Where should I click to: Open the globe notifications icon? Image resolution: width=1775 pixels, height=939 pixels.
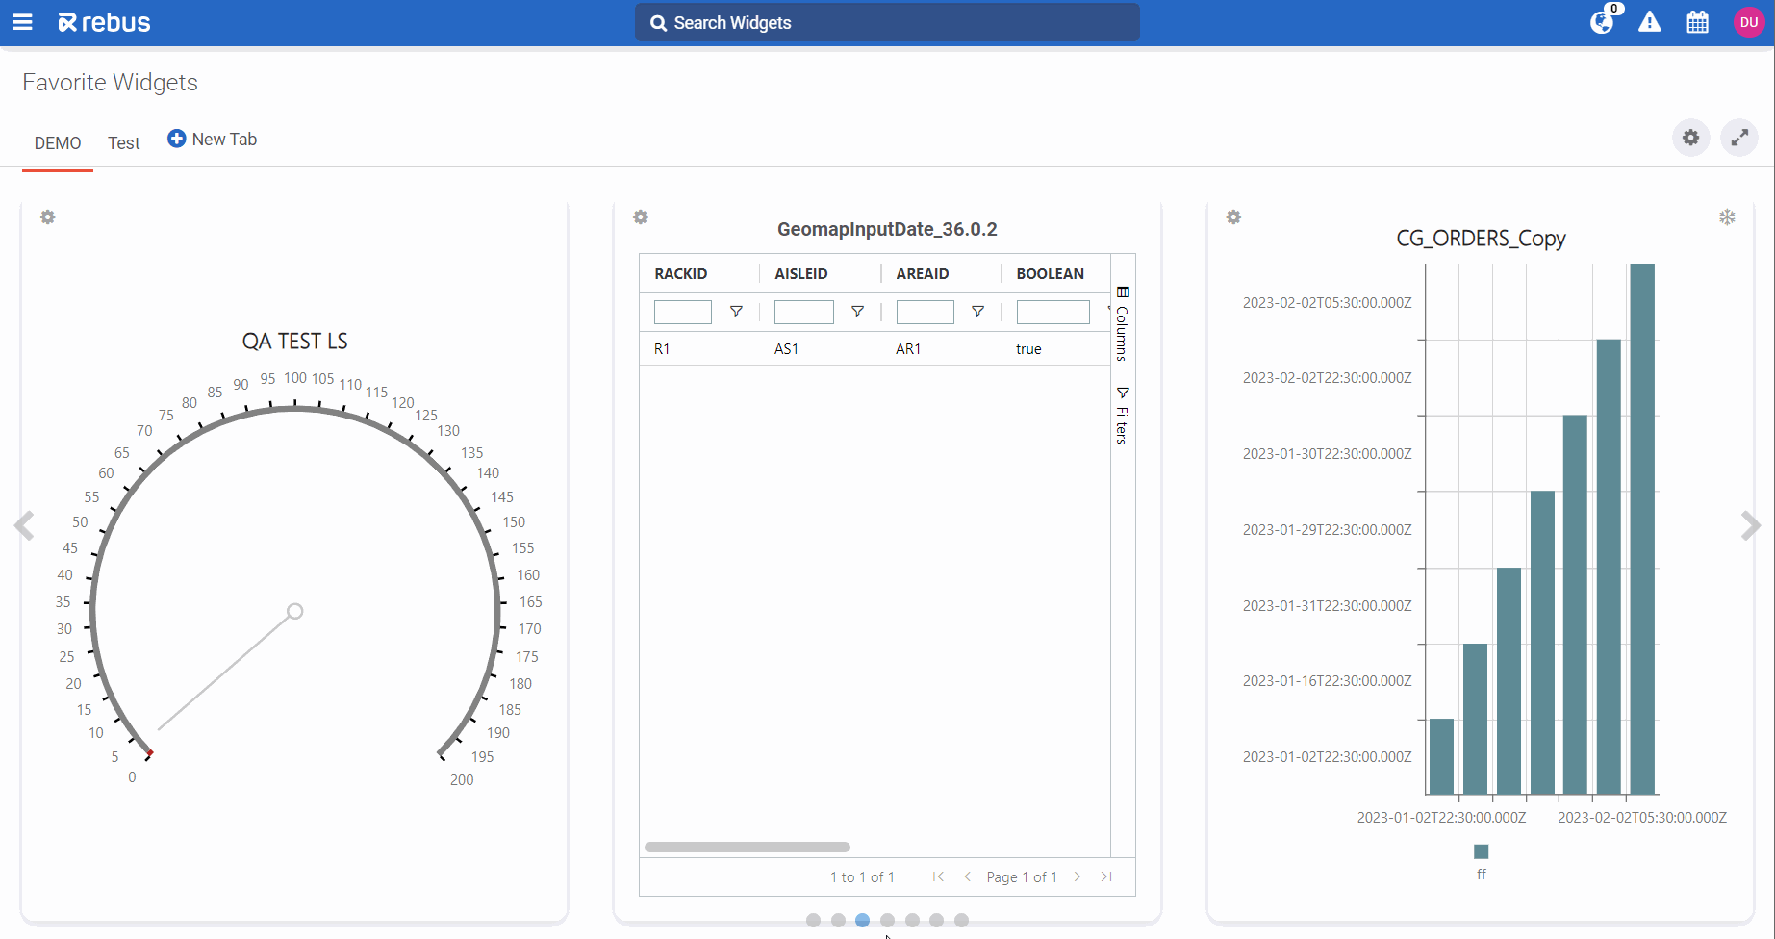(1601, 22)
